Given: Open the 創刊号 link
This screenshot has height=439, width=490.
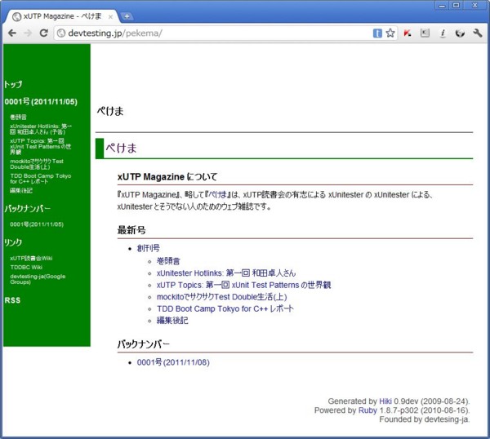Looking at the screenshot, I should (x=149, y=248).
